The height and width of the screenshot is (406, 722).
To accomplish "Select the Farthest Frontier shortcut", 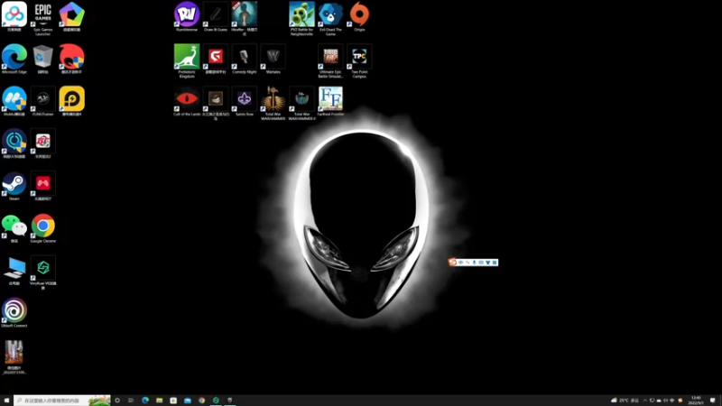I will coord(330,101).
